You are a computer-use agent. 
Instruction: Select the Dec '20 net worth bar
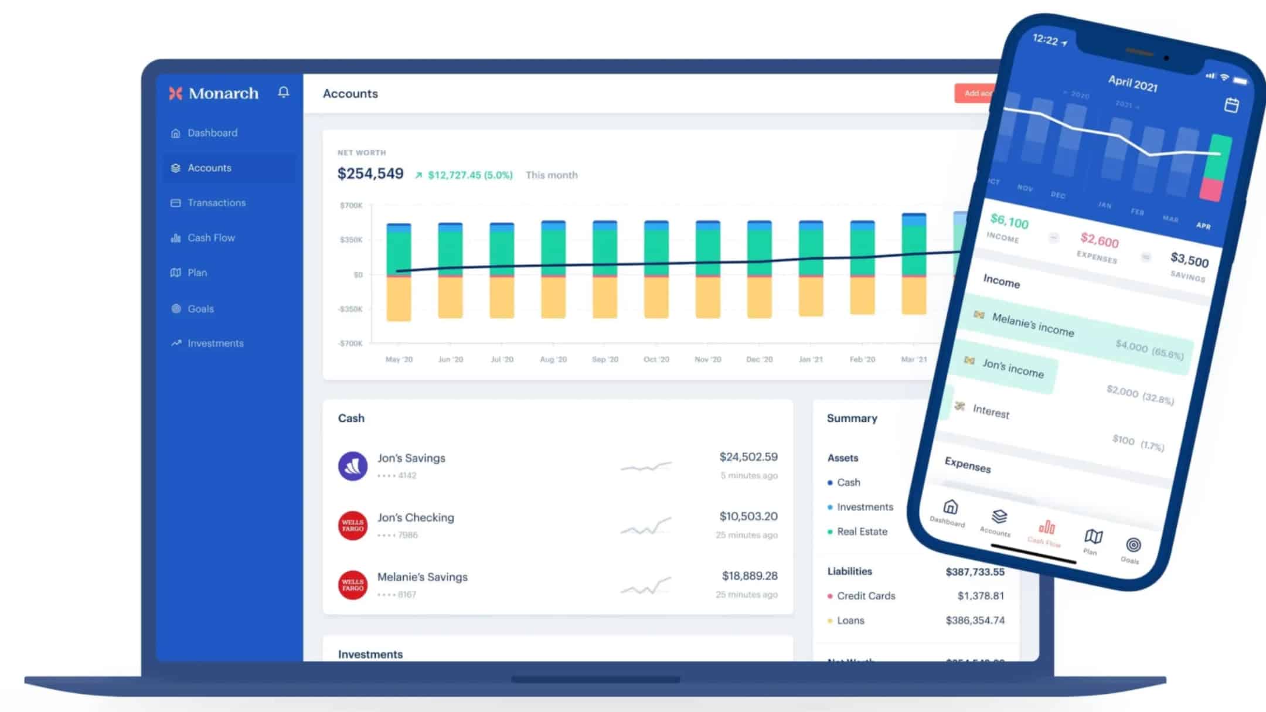coord(760,270)
